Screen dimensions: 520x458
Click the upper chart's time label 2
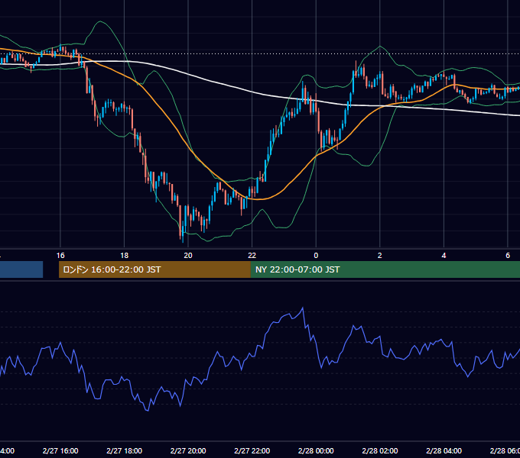380,256
